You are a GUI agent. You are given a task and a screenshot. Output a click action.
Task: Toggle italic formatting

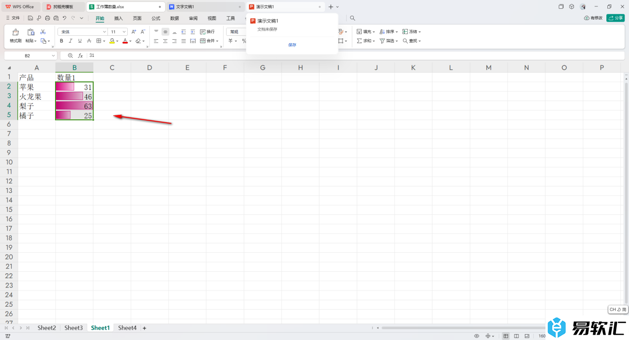71,41
